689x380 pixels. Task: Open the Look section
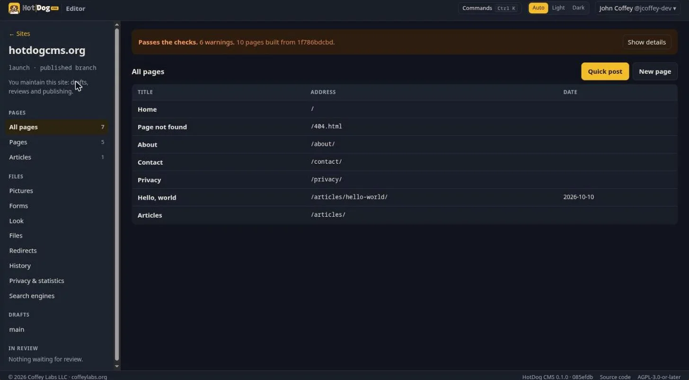(x=56, y=221)
